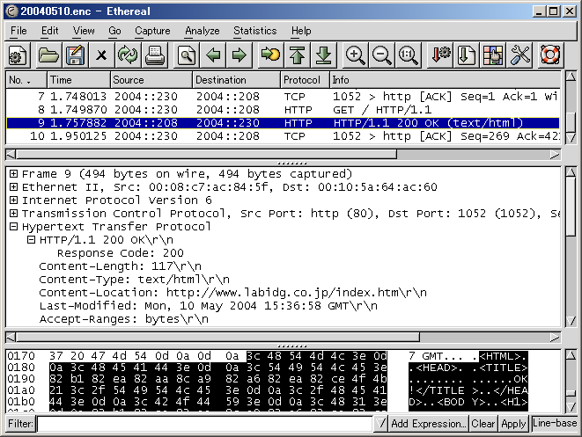Collapse the HTTP/1.1 200 OK subtree

pos(31,240)
